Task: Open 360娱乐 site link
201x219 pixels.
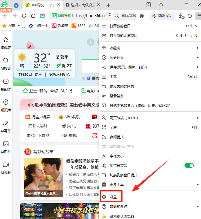Action: 69,117
